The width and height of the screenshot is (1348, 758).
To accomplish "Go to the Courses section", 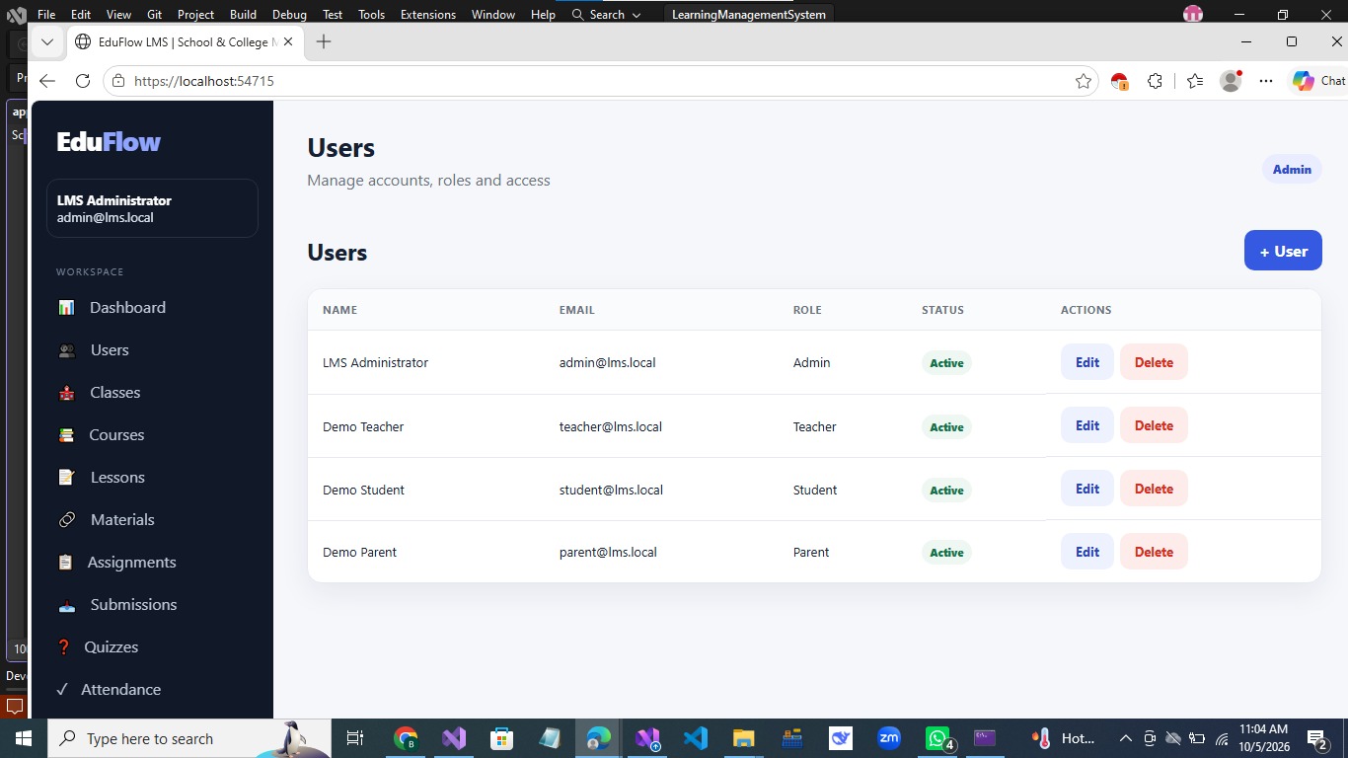I will [x=116, y=434].
